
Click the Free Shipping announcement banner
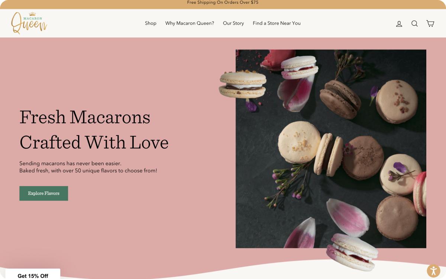[x=223, y=3]
